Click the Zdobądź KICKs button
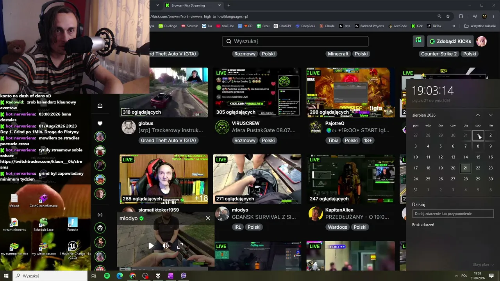The image size is (500, 281). click(x=450, y=41)
